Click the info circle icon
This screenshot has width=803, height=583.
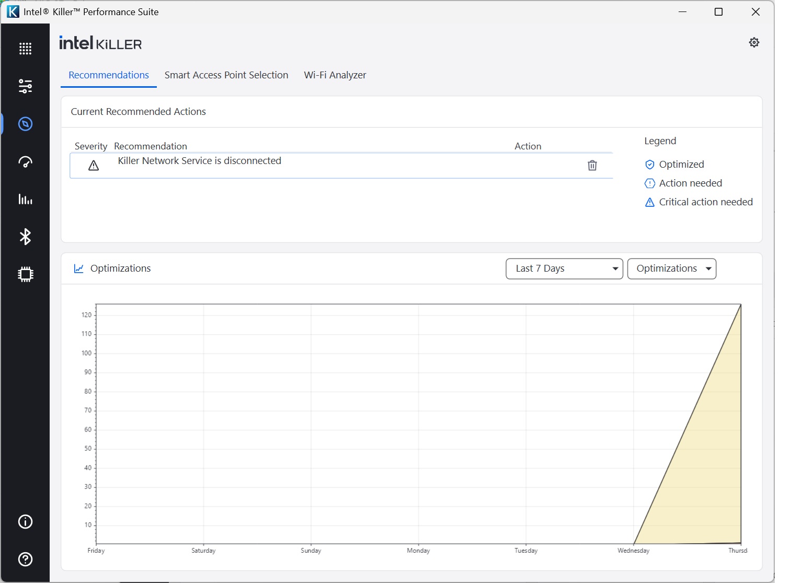coord(25,522)
